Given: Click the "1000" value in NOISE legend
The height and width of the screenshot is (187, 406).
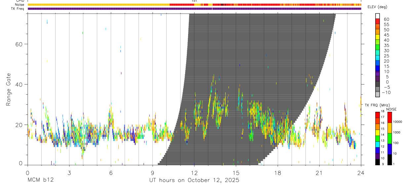Looking at the screenshot, I should (x=397, y=132).
